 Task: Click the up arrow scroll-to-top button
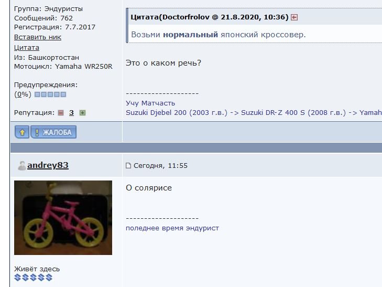point(22,132)
